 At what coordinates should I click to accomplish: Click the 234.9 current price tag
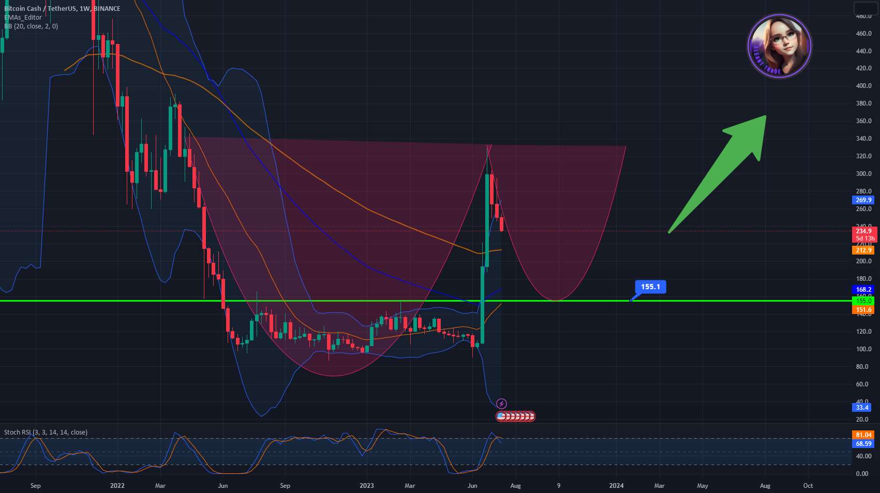863,231
